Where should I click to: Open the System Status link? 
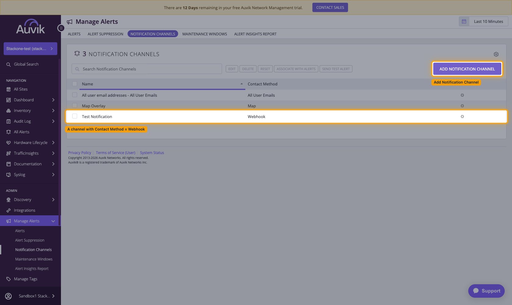click(152, 153)
